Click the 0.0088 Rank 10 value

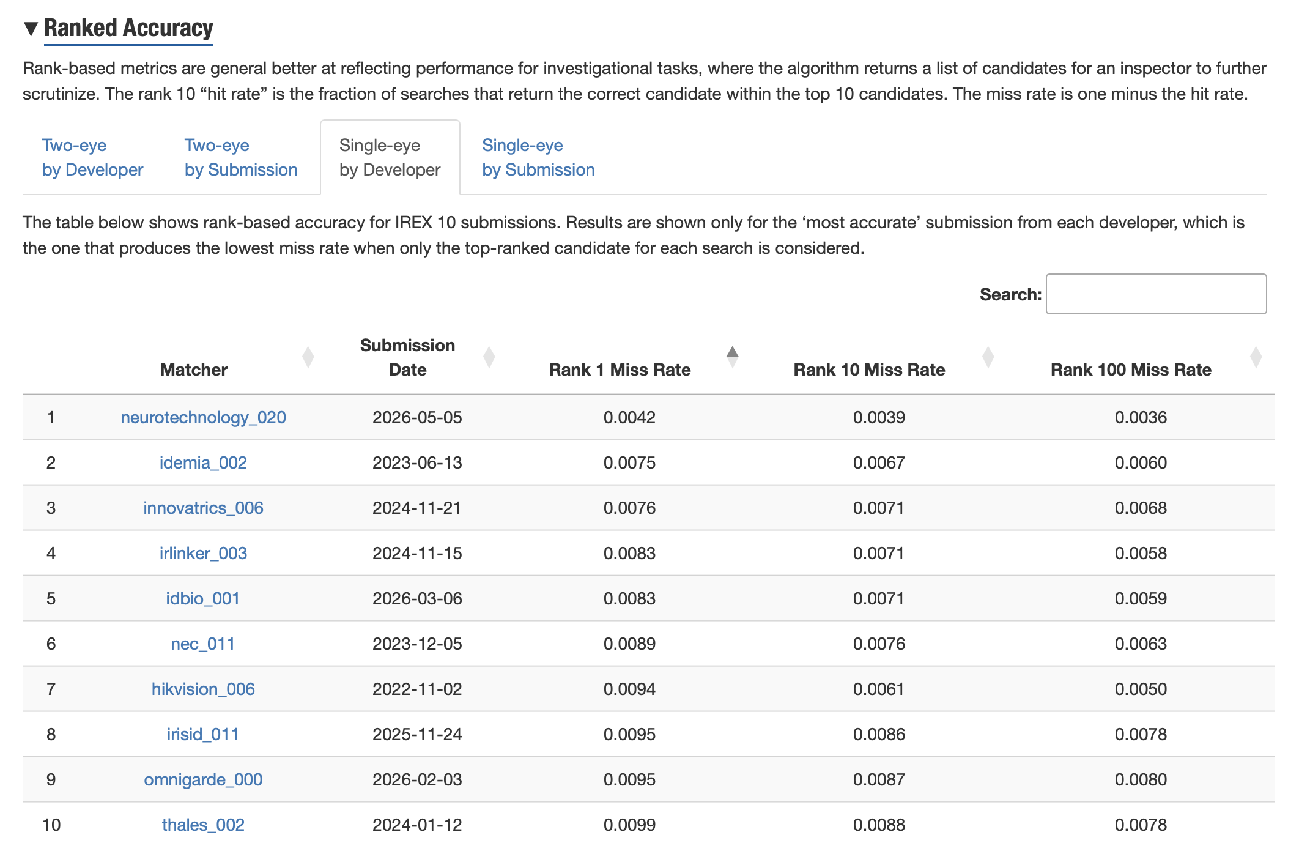[x=879, y=825]
